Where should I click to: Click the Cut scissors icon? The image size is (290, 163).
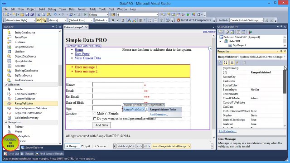click(x=39, y=14)
